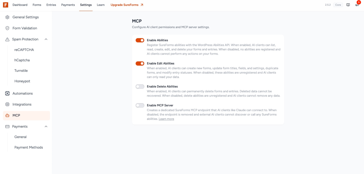This screenshot has width=364, height=174.
Task: Open the Entries menu tab
Action: point(51,5)
